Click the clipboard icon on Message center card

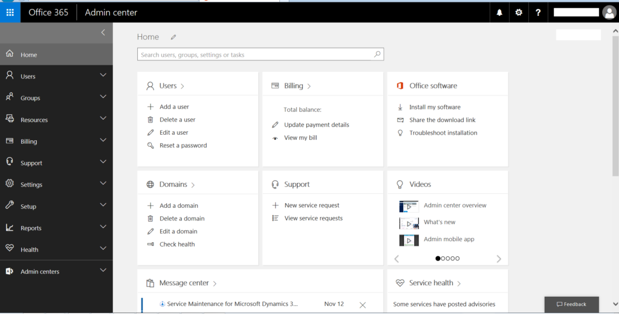coord(150,283)
